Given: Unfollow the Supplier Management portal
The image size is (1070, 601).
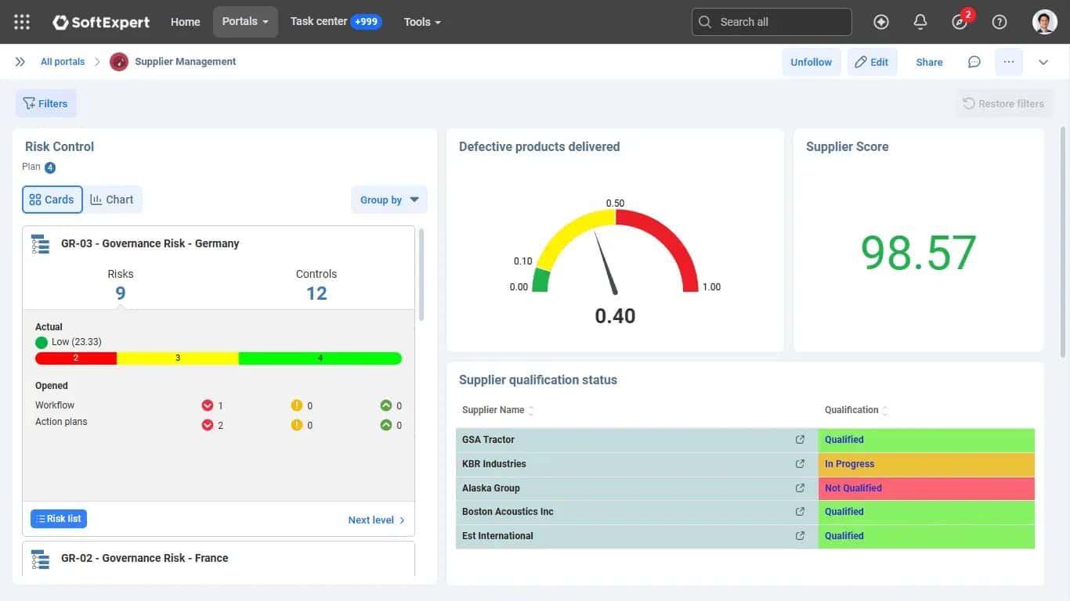Looking at the screenshot, I should click(811, 62).
